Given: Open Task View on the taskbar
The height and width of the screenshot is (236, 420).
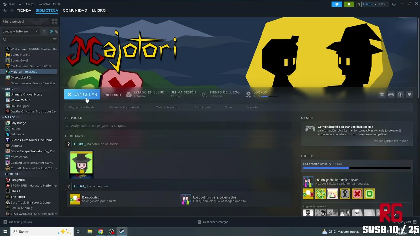Looking at the screenshot, I should [x=79, y=232].
